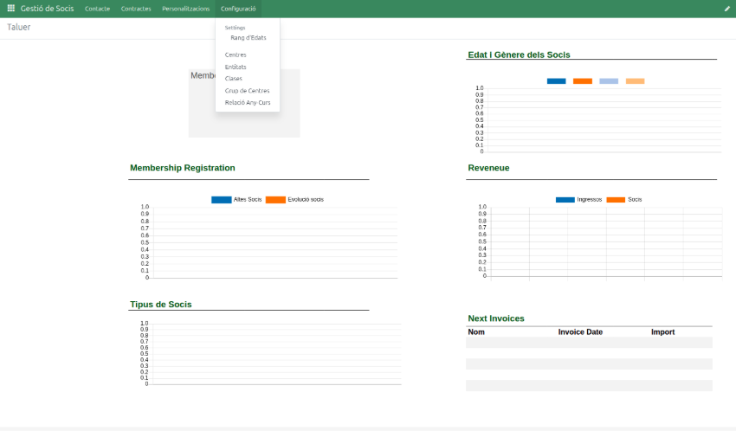Toggle the Altes Socis legend series
Image resolution: width=736 pixels, height=431 pixels.
(236, 200)
